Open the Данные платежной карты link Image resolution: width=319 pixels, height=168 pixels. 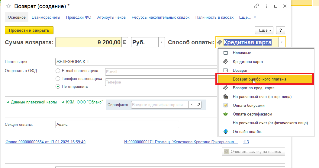34,102
